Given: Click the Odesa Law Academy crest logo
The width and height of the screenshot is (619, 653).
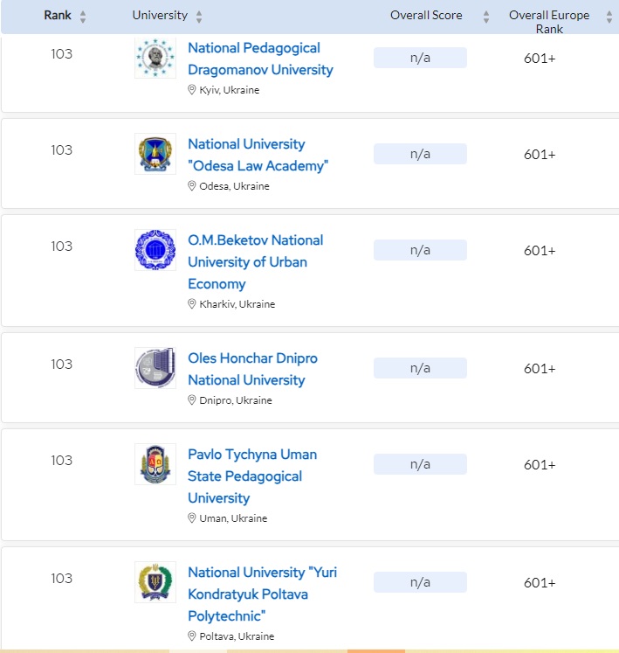Looking at the screenshot, I should (x=155, y=154).
